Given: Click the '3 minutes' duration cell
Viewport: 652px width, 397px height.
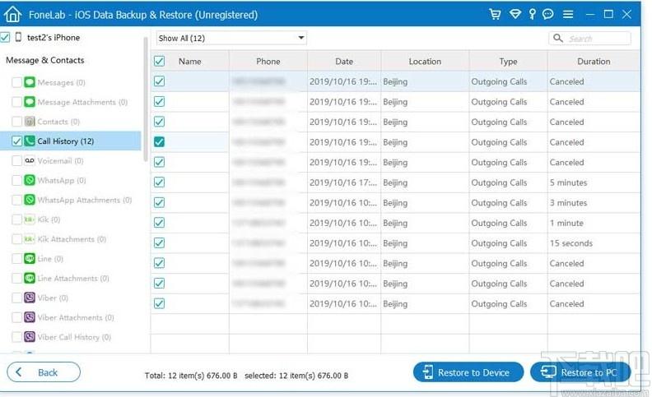Looking at the screenshot, I should coord(594,203).
